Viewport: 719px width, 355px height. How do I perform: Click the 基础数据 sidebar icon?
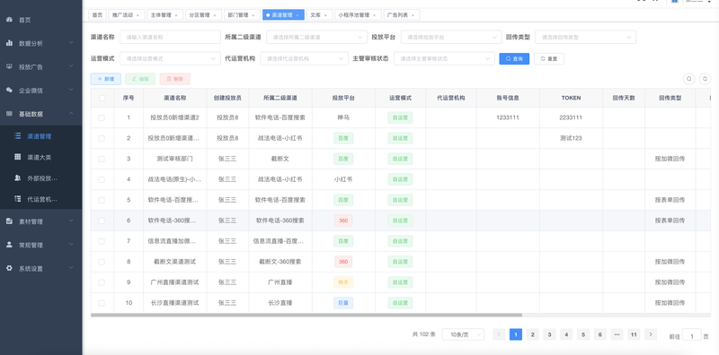[9, 114]
